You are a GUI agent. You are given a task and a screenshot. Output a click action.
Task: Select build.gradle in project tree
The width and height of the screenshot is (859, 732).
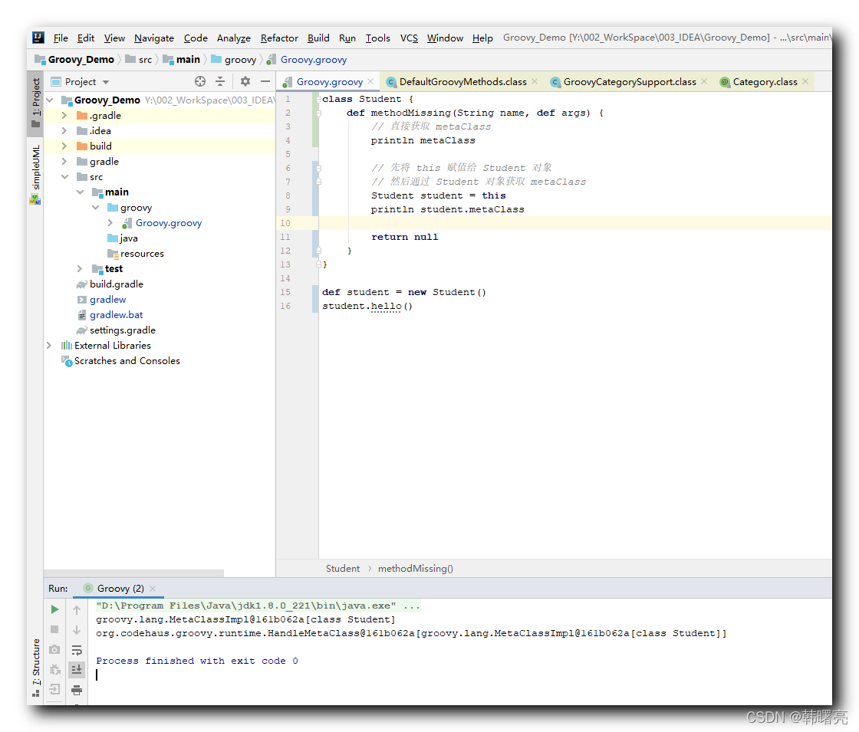point(116,284)
